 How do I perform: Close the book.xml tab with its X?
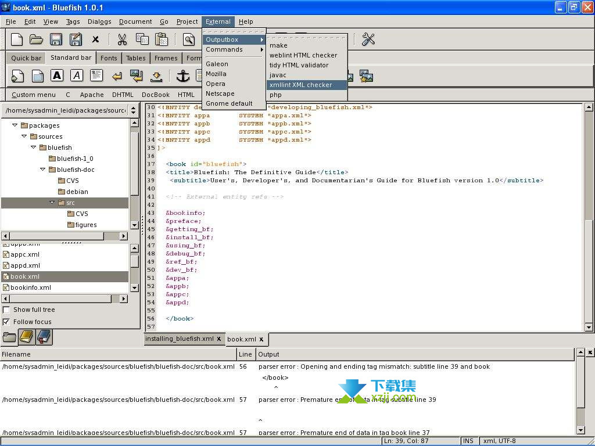pos(261,339)
